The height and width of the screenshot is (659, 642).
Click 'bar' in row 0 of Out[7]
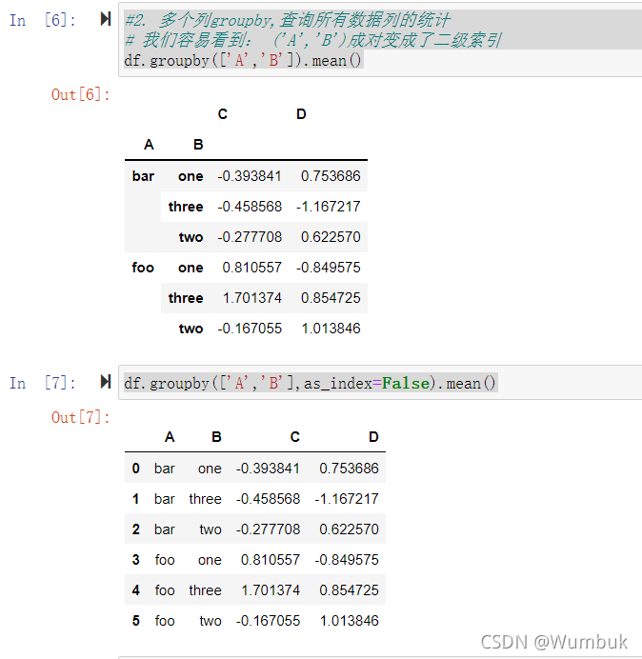[165, 469]
